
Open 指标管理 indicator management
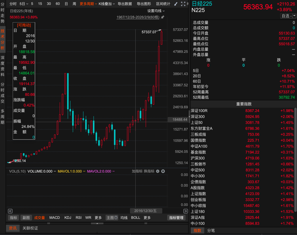[x=176, y=218]
